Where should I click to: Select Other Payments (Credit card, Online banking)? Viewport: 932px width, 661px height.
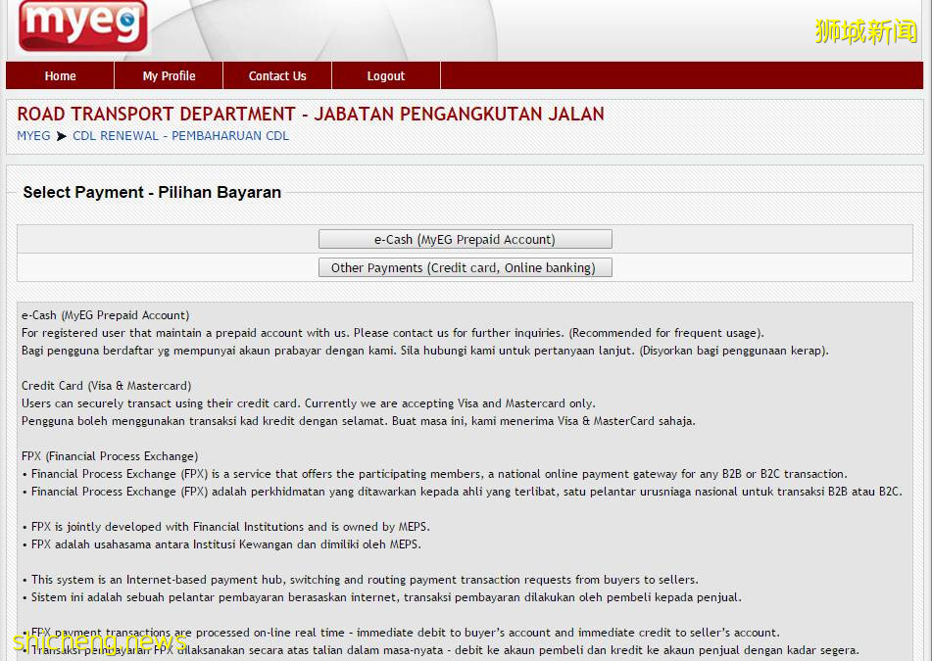[x=465, y=268]
